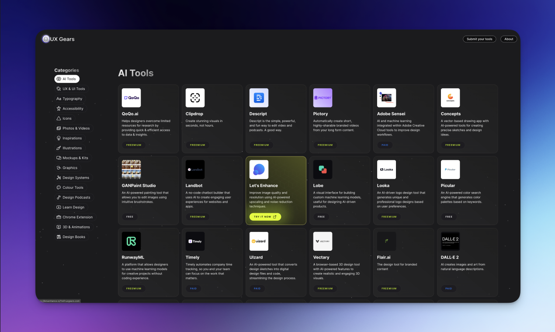Viewport: 555px width, 332px height.
Task: Click the Categories sidebar heading
Action: tap(66, 70)
